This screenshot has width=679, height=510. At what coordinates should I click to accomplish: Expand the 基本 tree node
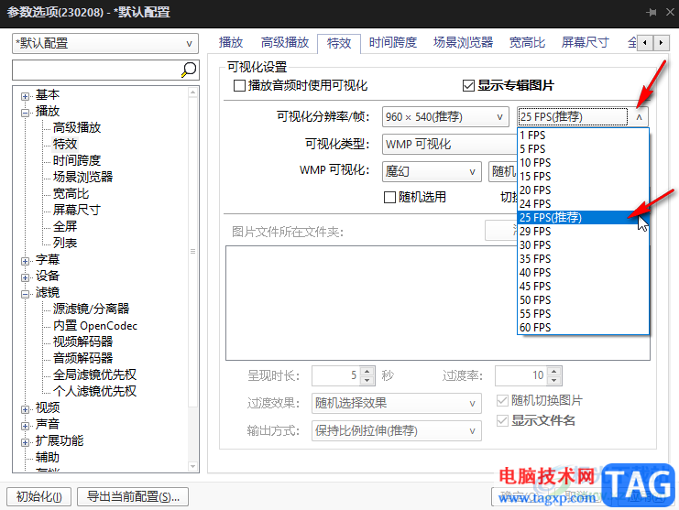[x=25, y=96]
